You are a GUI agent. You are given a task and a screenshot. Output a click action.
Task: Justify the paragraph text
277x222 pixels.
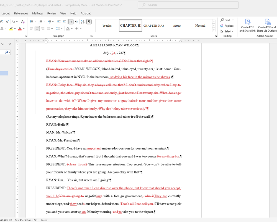48,29
